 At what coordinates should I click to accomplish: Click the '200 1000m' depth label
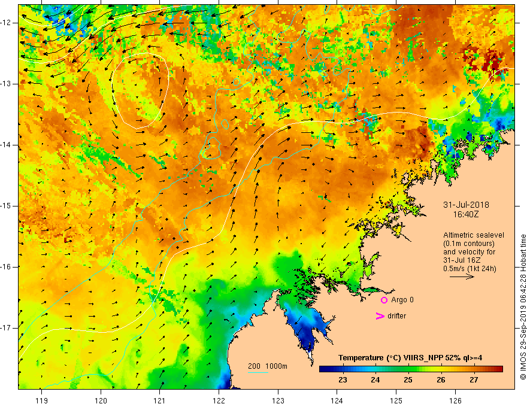click(x=268, y=366)
